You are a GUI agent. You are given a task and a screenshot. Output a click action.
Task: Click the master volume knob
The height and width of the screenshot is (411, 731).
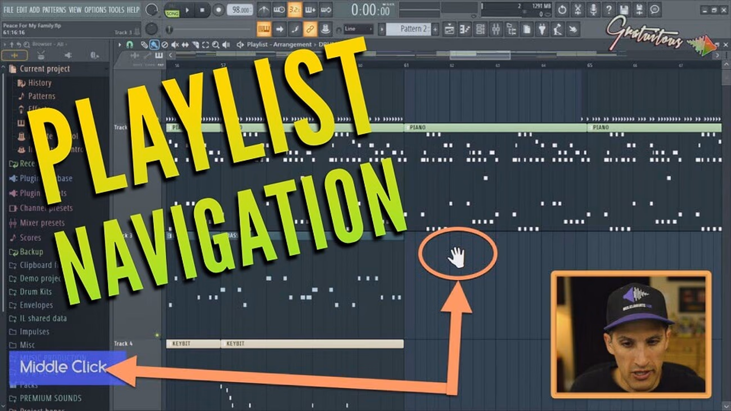point(151,10)
